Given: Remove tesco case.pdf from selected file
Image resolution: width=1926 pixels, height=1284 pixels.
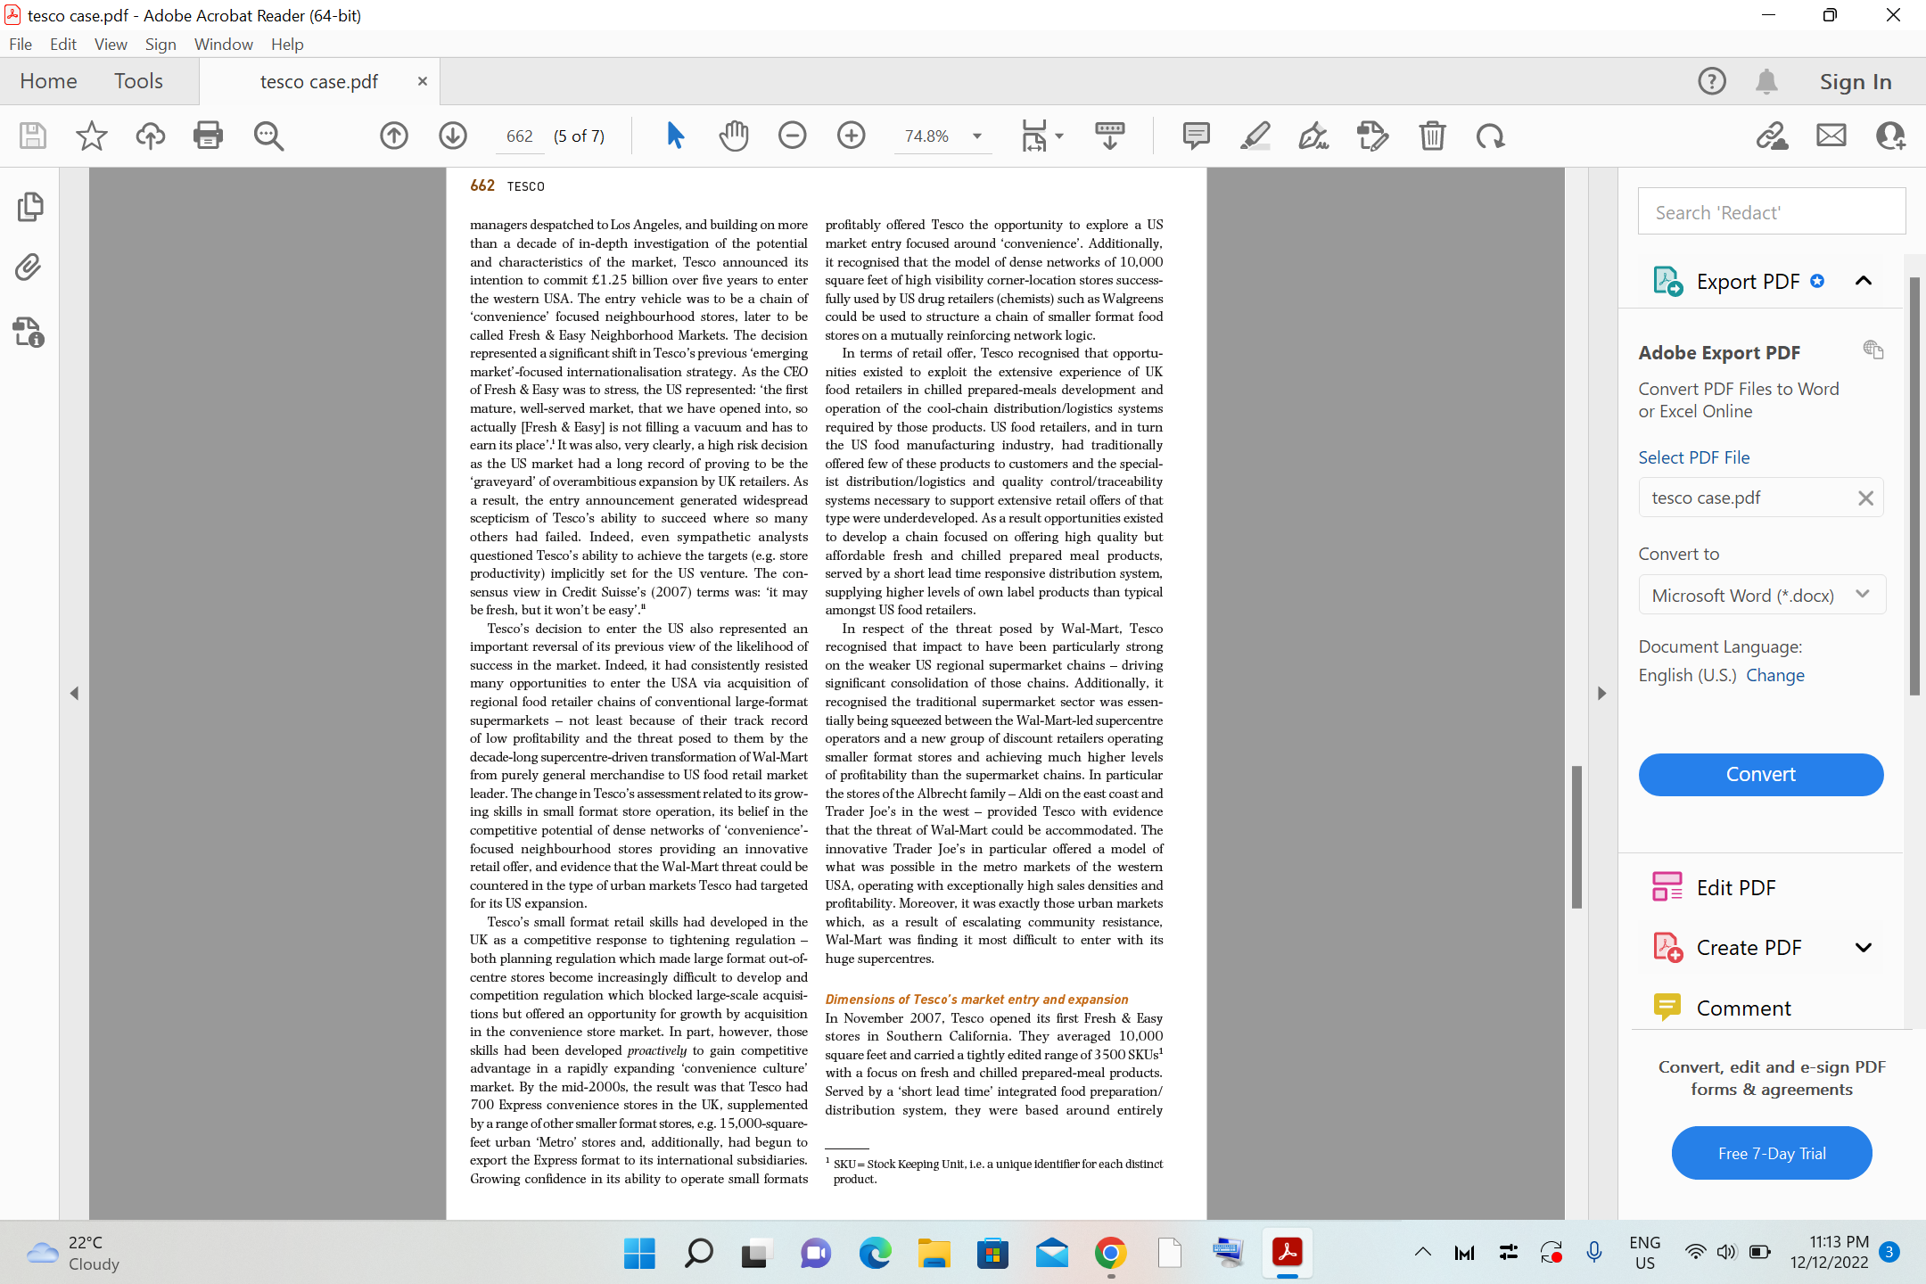Looking at the screenshot, I should coord(1865,498).
